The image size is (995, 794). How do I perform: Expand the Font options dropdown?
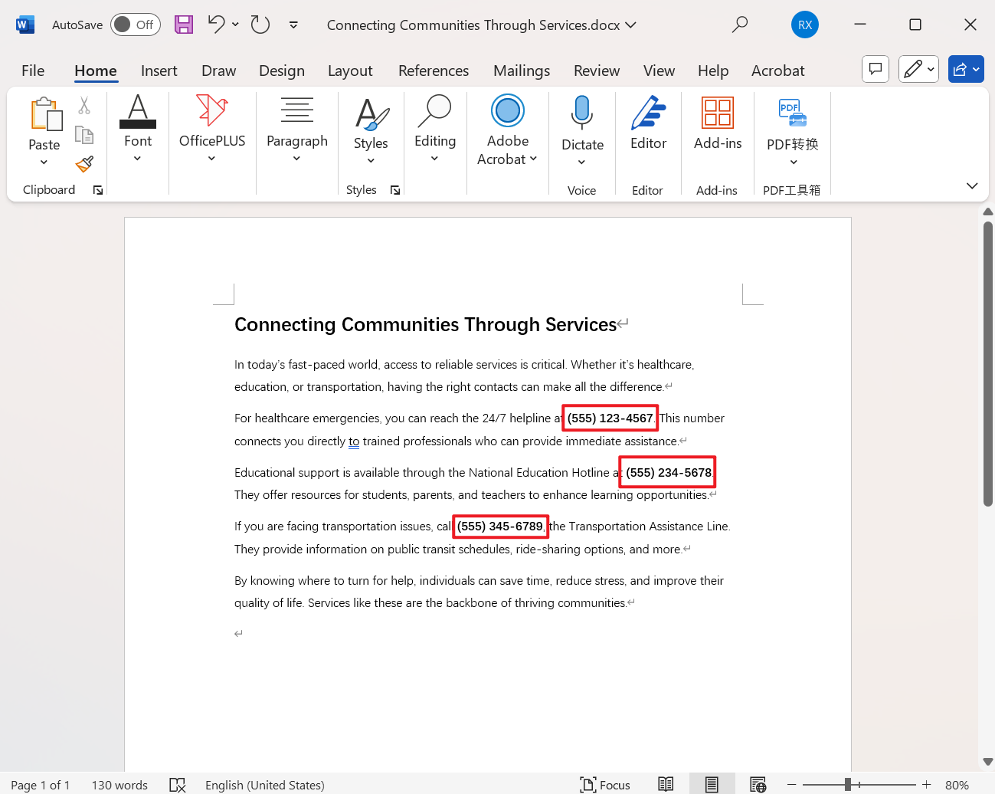pos(137,159)
